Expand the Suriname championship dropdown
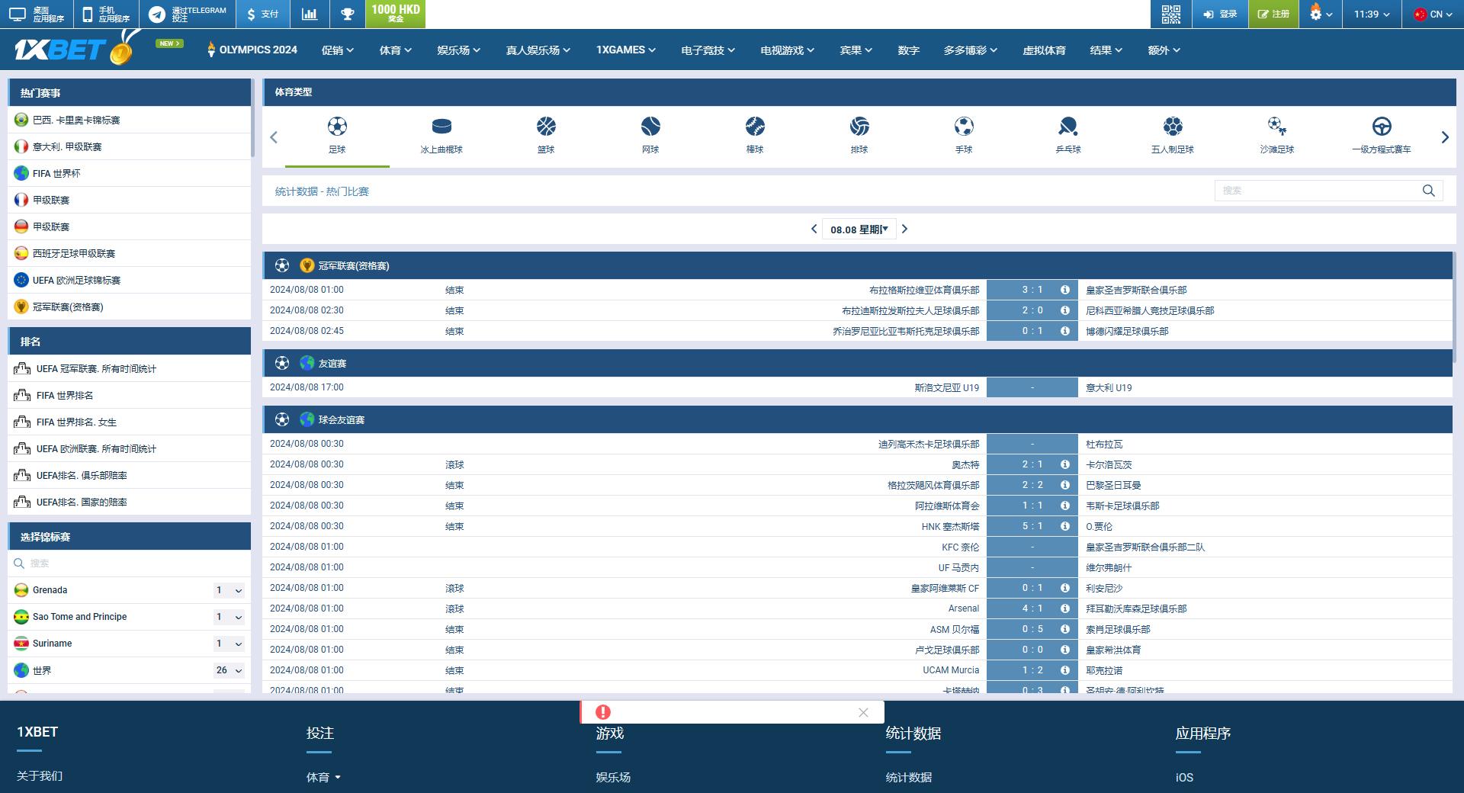This screenshot has height=793, width=1464. pyautogui.click(x=228, y=644)
